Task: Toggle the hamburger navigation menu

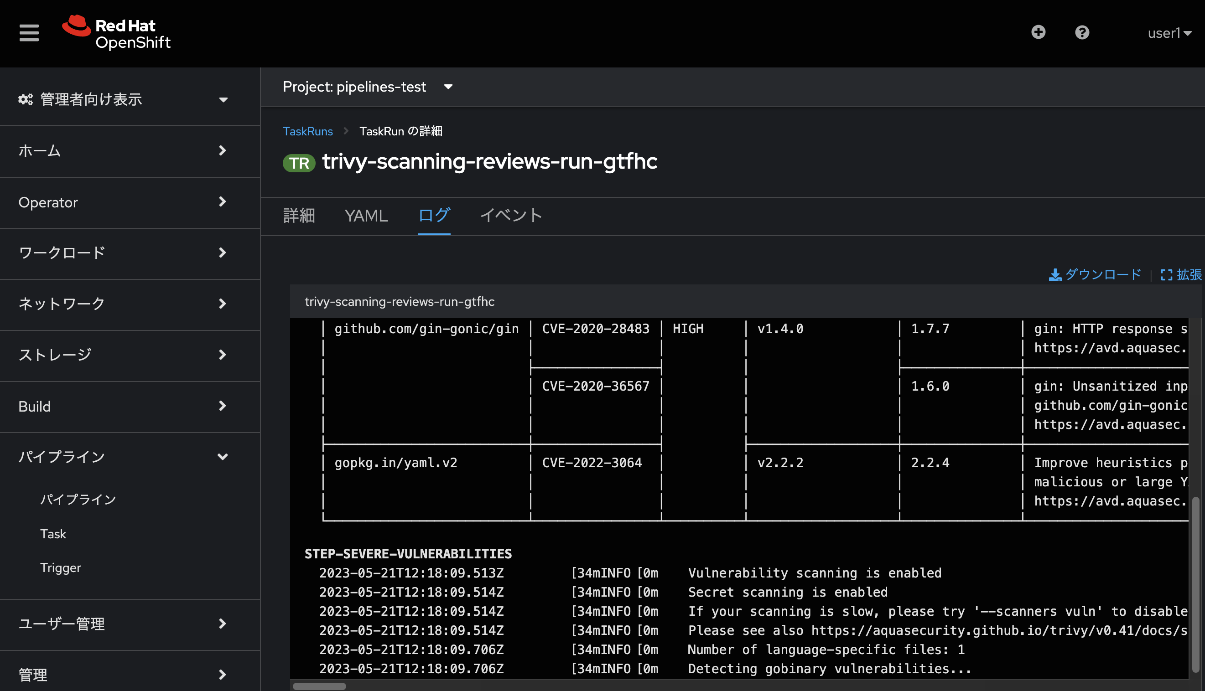Action: click(x=29, y=33)
